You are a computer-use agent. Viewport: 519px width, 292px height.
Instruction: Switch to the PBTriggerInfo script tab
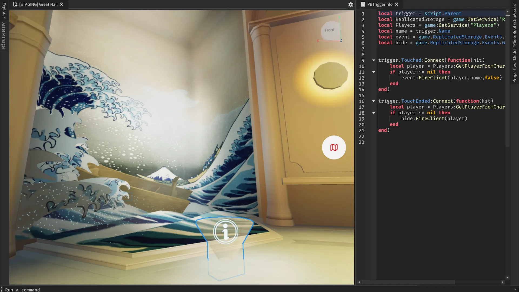(380, 4)
